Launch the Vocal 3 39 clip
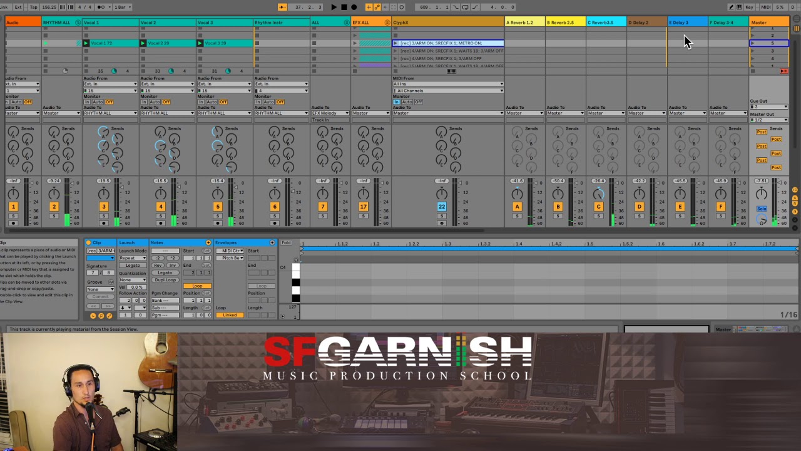The width and height of the screenshot is (801, 451). pyautogui.click(x=200, y=43)
